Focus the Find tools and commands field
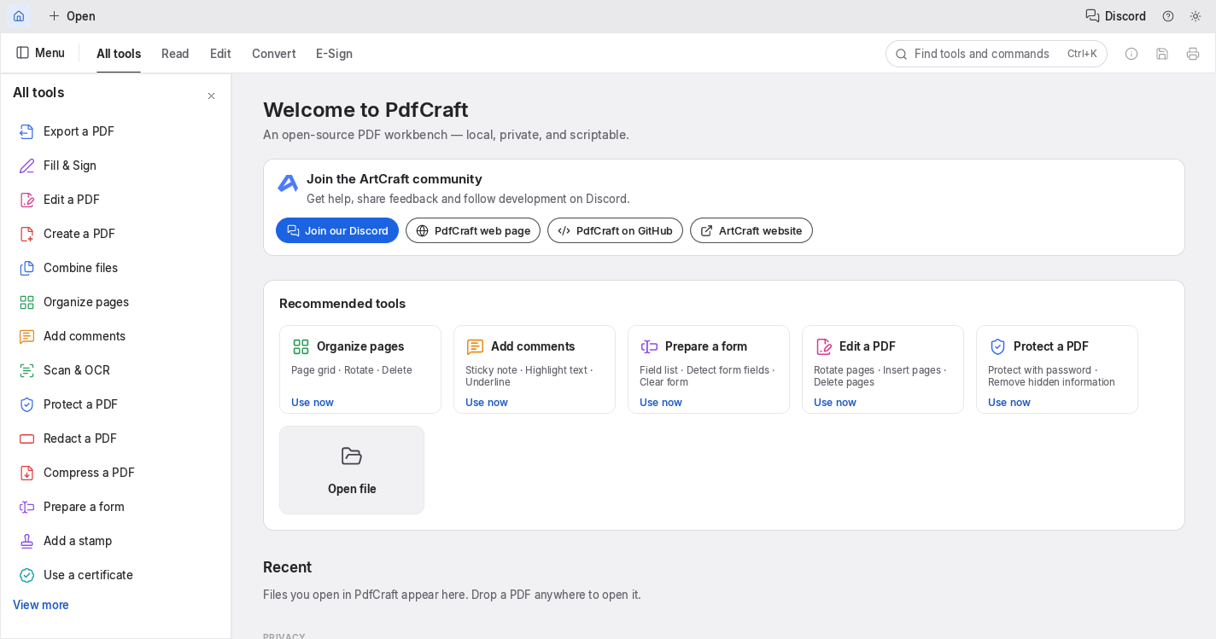This screenshot has width=1216, height=639. 997,54
